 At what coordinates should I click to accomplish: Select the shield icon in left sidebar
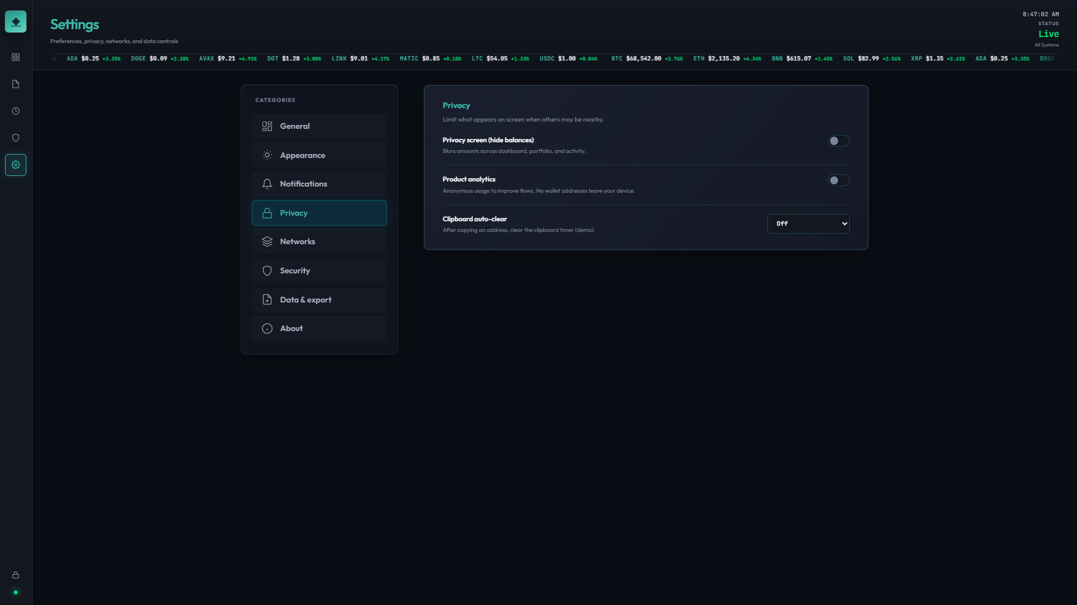pyautogui.click(x=16, y=138)
